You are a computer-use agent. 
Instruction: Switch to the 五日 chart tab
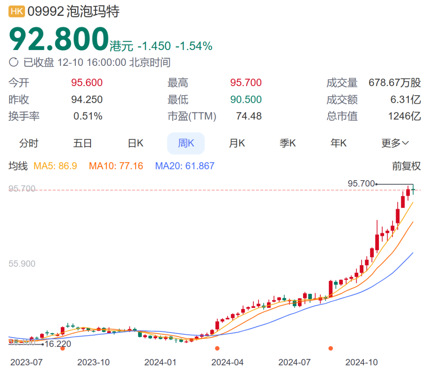82,143
